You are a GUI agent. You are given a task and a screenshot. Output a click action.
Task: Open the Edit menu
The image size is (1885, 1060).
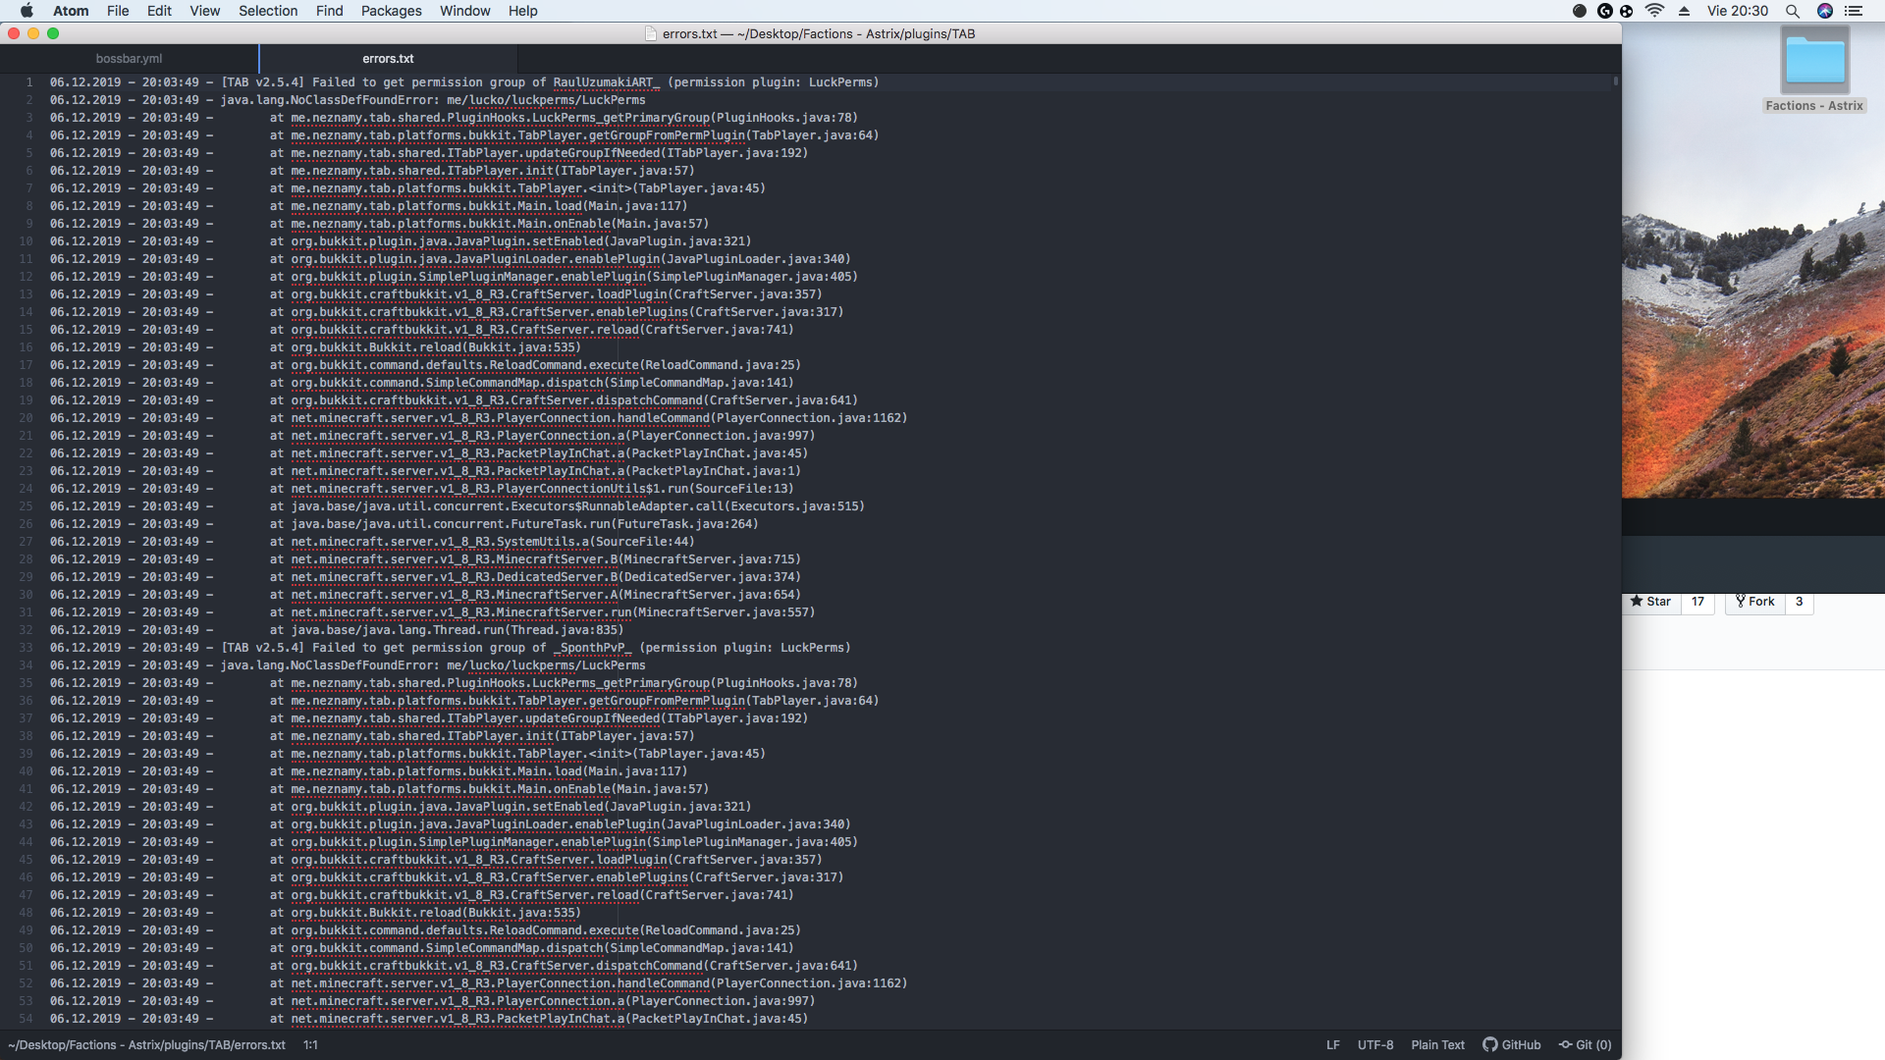click(x=159, y=11)
